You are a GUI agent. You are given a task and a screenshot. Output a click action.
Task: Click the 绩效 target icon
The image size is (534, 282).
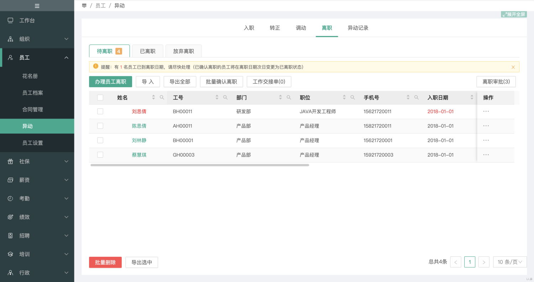[x=10, y=217]
